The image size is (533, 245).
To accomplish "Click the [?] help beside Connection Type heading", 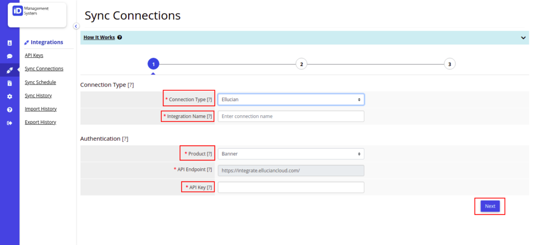I will pos(131,85).
